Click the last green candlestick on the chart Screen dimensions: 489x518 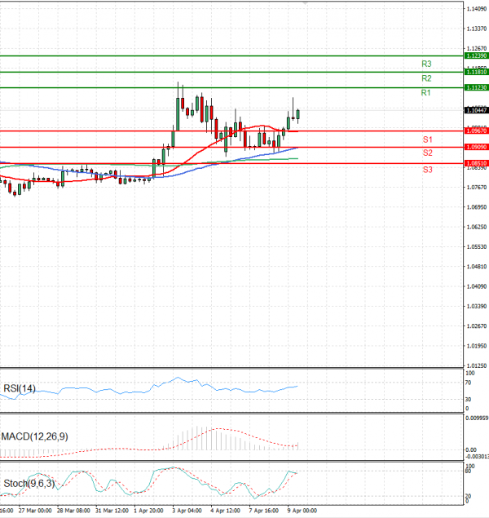click(298, 114)
